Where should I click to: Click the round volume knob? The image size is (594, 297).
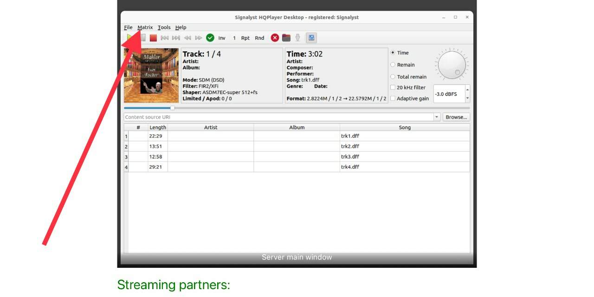pos(452,64)
